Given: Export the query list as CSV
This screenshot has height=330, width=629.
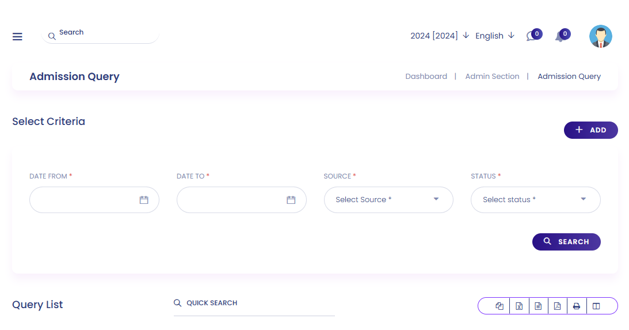Looking at the screenshot, I should pyautogui.click(x=538, y=306).
